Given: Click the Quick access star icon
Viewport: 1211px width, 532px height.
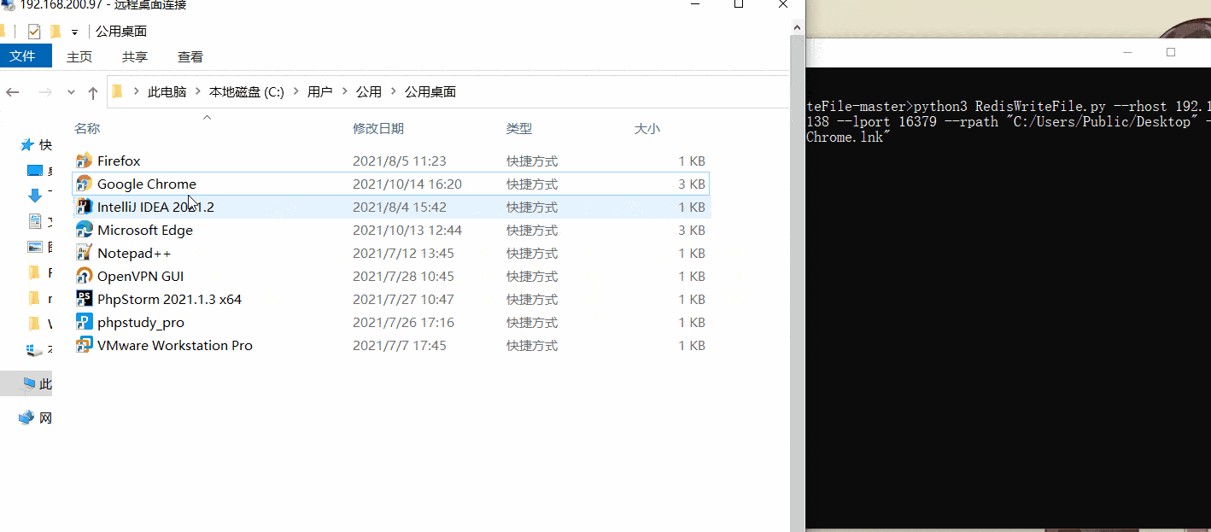Looking at the screenshot, I should [27, 145].
